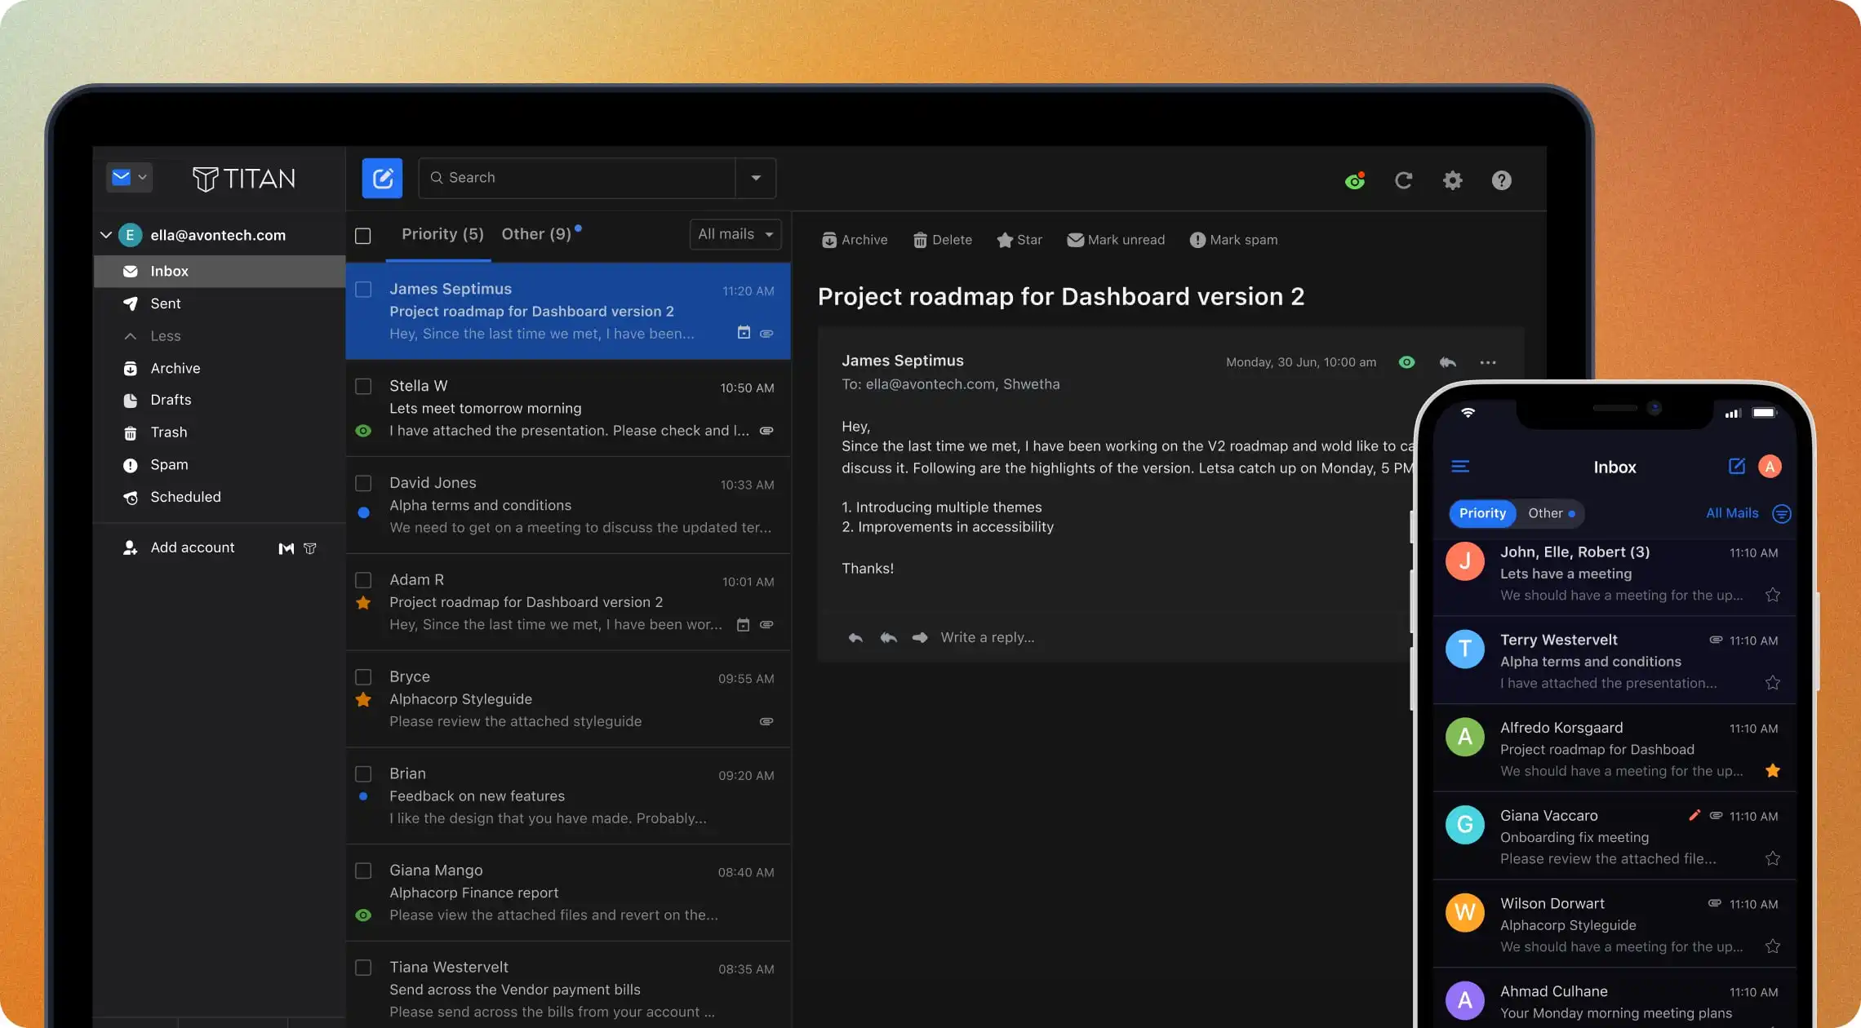Unstar the Alfredo Korsgaard email on phone
1861x1028 pixels.
tap(1772, 771)
